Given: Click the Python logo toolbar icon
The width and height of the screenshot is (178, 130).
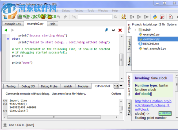Looking at the screenshot, I should 155,17.
